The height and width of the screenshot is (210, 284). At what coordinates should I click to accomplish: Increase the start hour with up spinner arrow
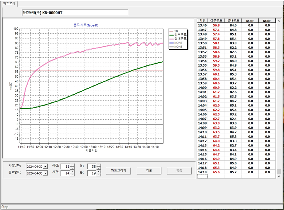point(72,165)
